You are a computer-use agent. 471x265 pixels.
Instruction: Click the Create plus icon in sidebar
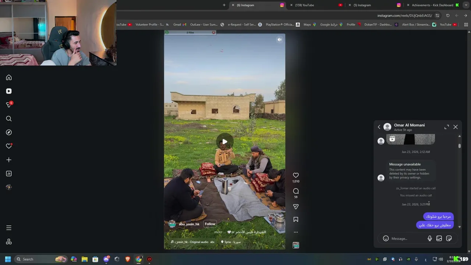tap(9, 160)
